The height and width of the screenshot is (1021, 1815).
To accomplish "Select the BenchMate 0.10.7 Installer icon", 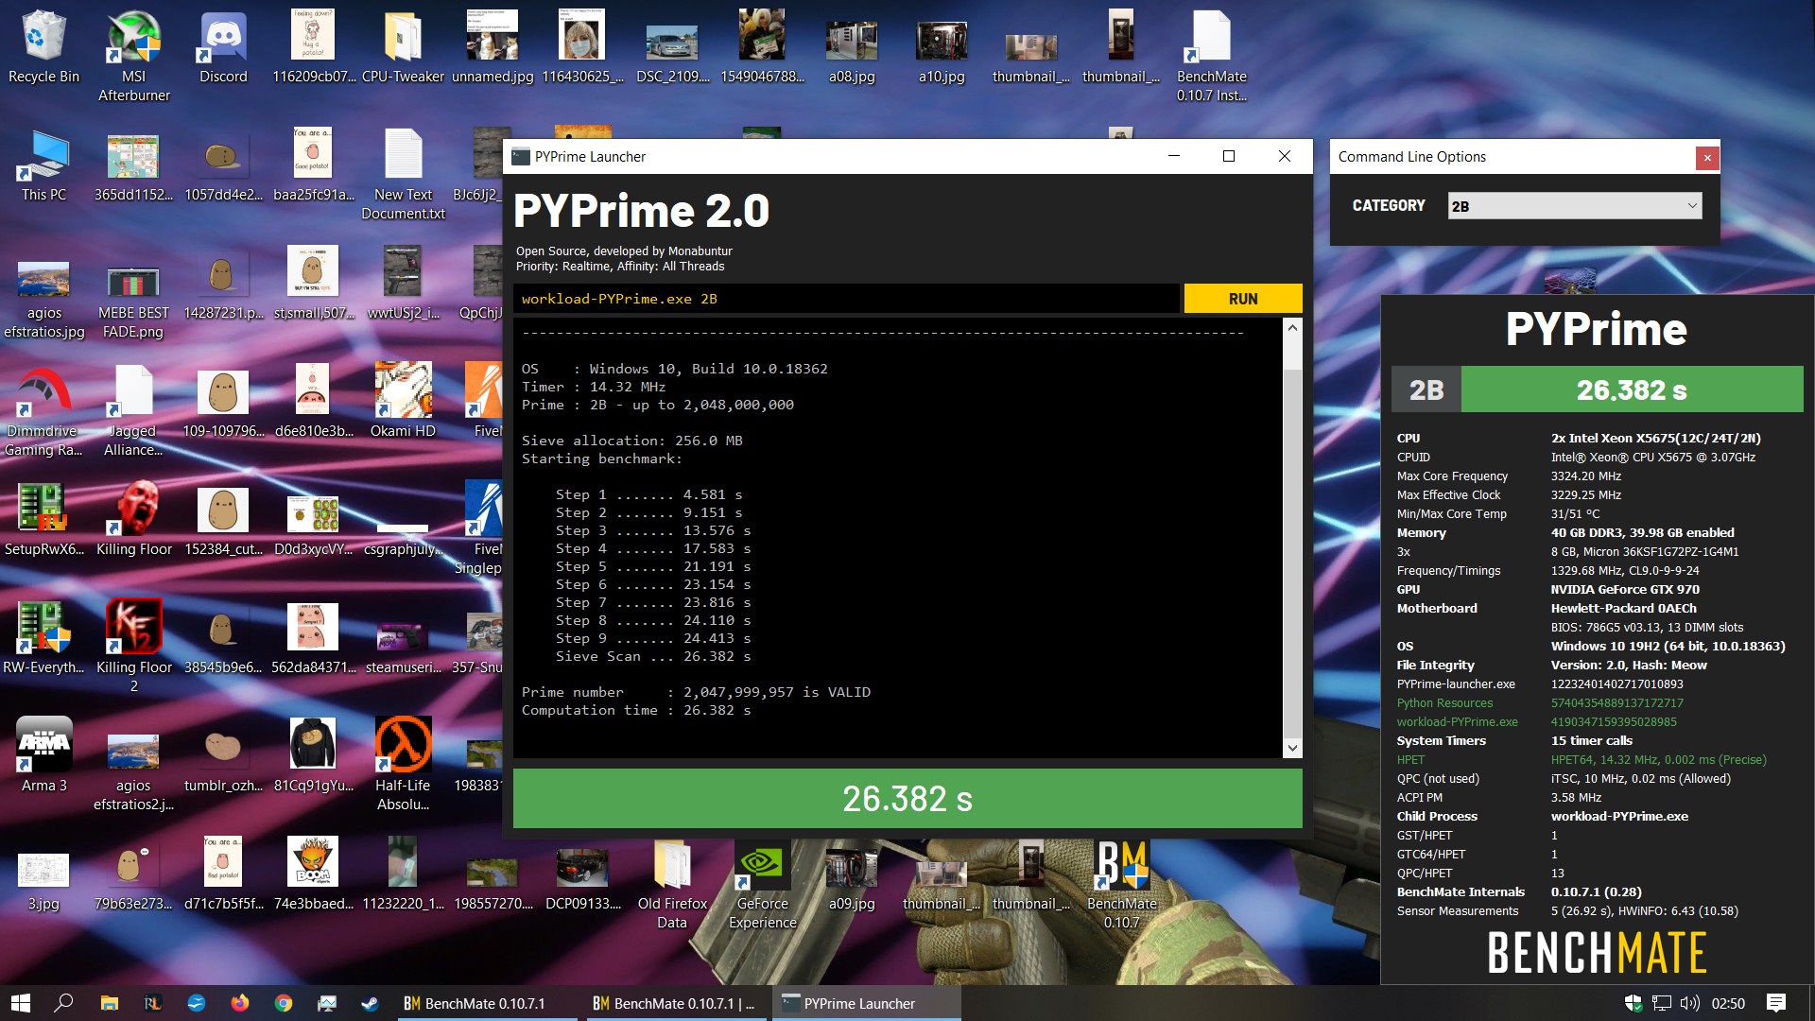I will 1212,57.
